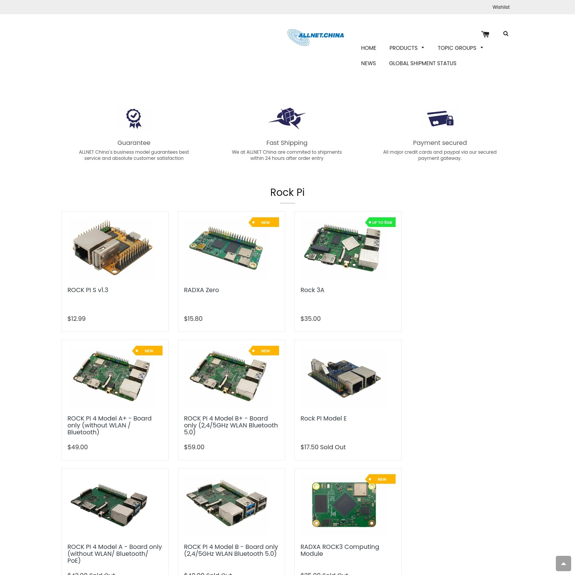Click the Fast Shipping package icon
This screenshot has height=575, width=575.
coord(287,118)
